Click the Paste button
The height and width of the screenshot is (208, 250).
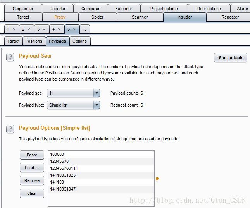[x=32, y=155]
